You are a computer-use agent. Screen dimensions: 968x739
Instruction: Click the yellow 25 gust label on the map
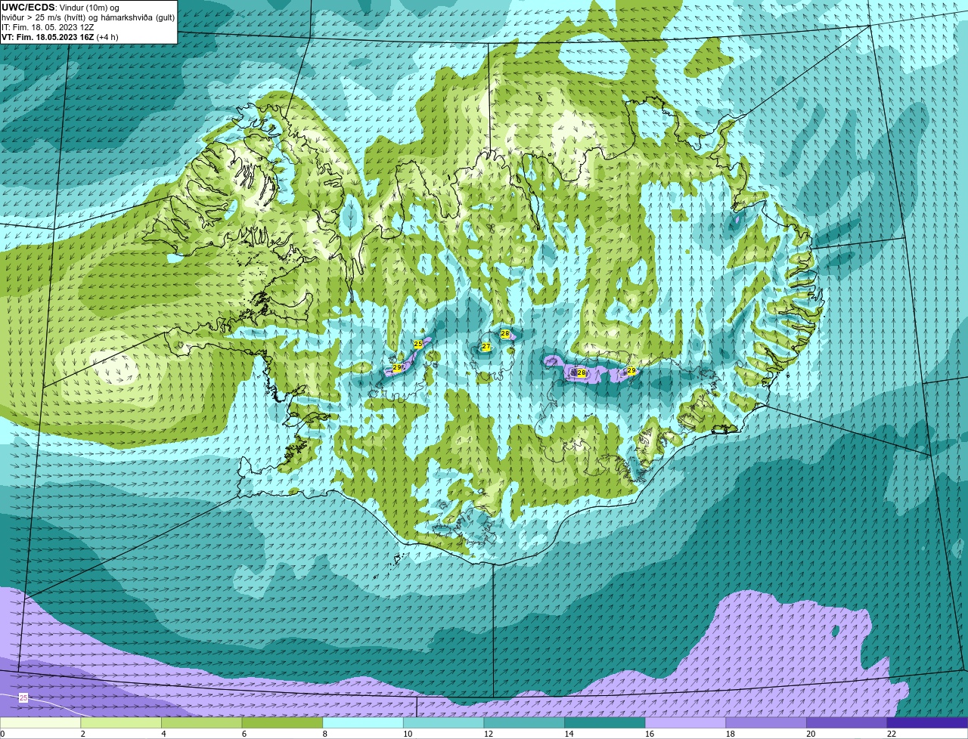tap(417, 344)
